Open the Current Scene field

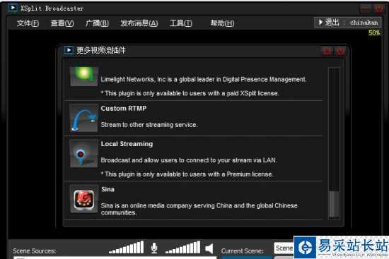coord(284,248)
